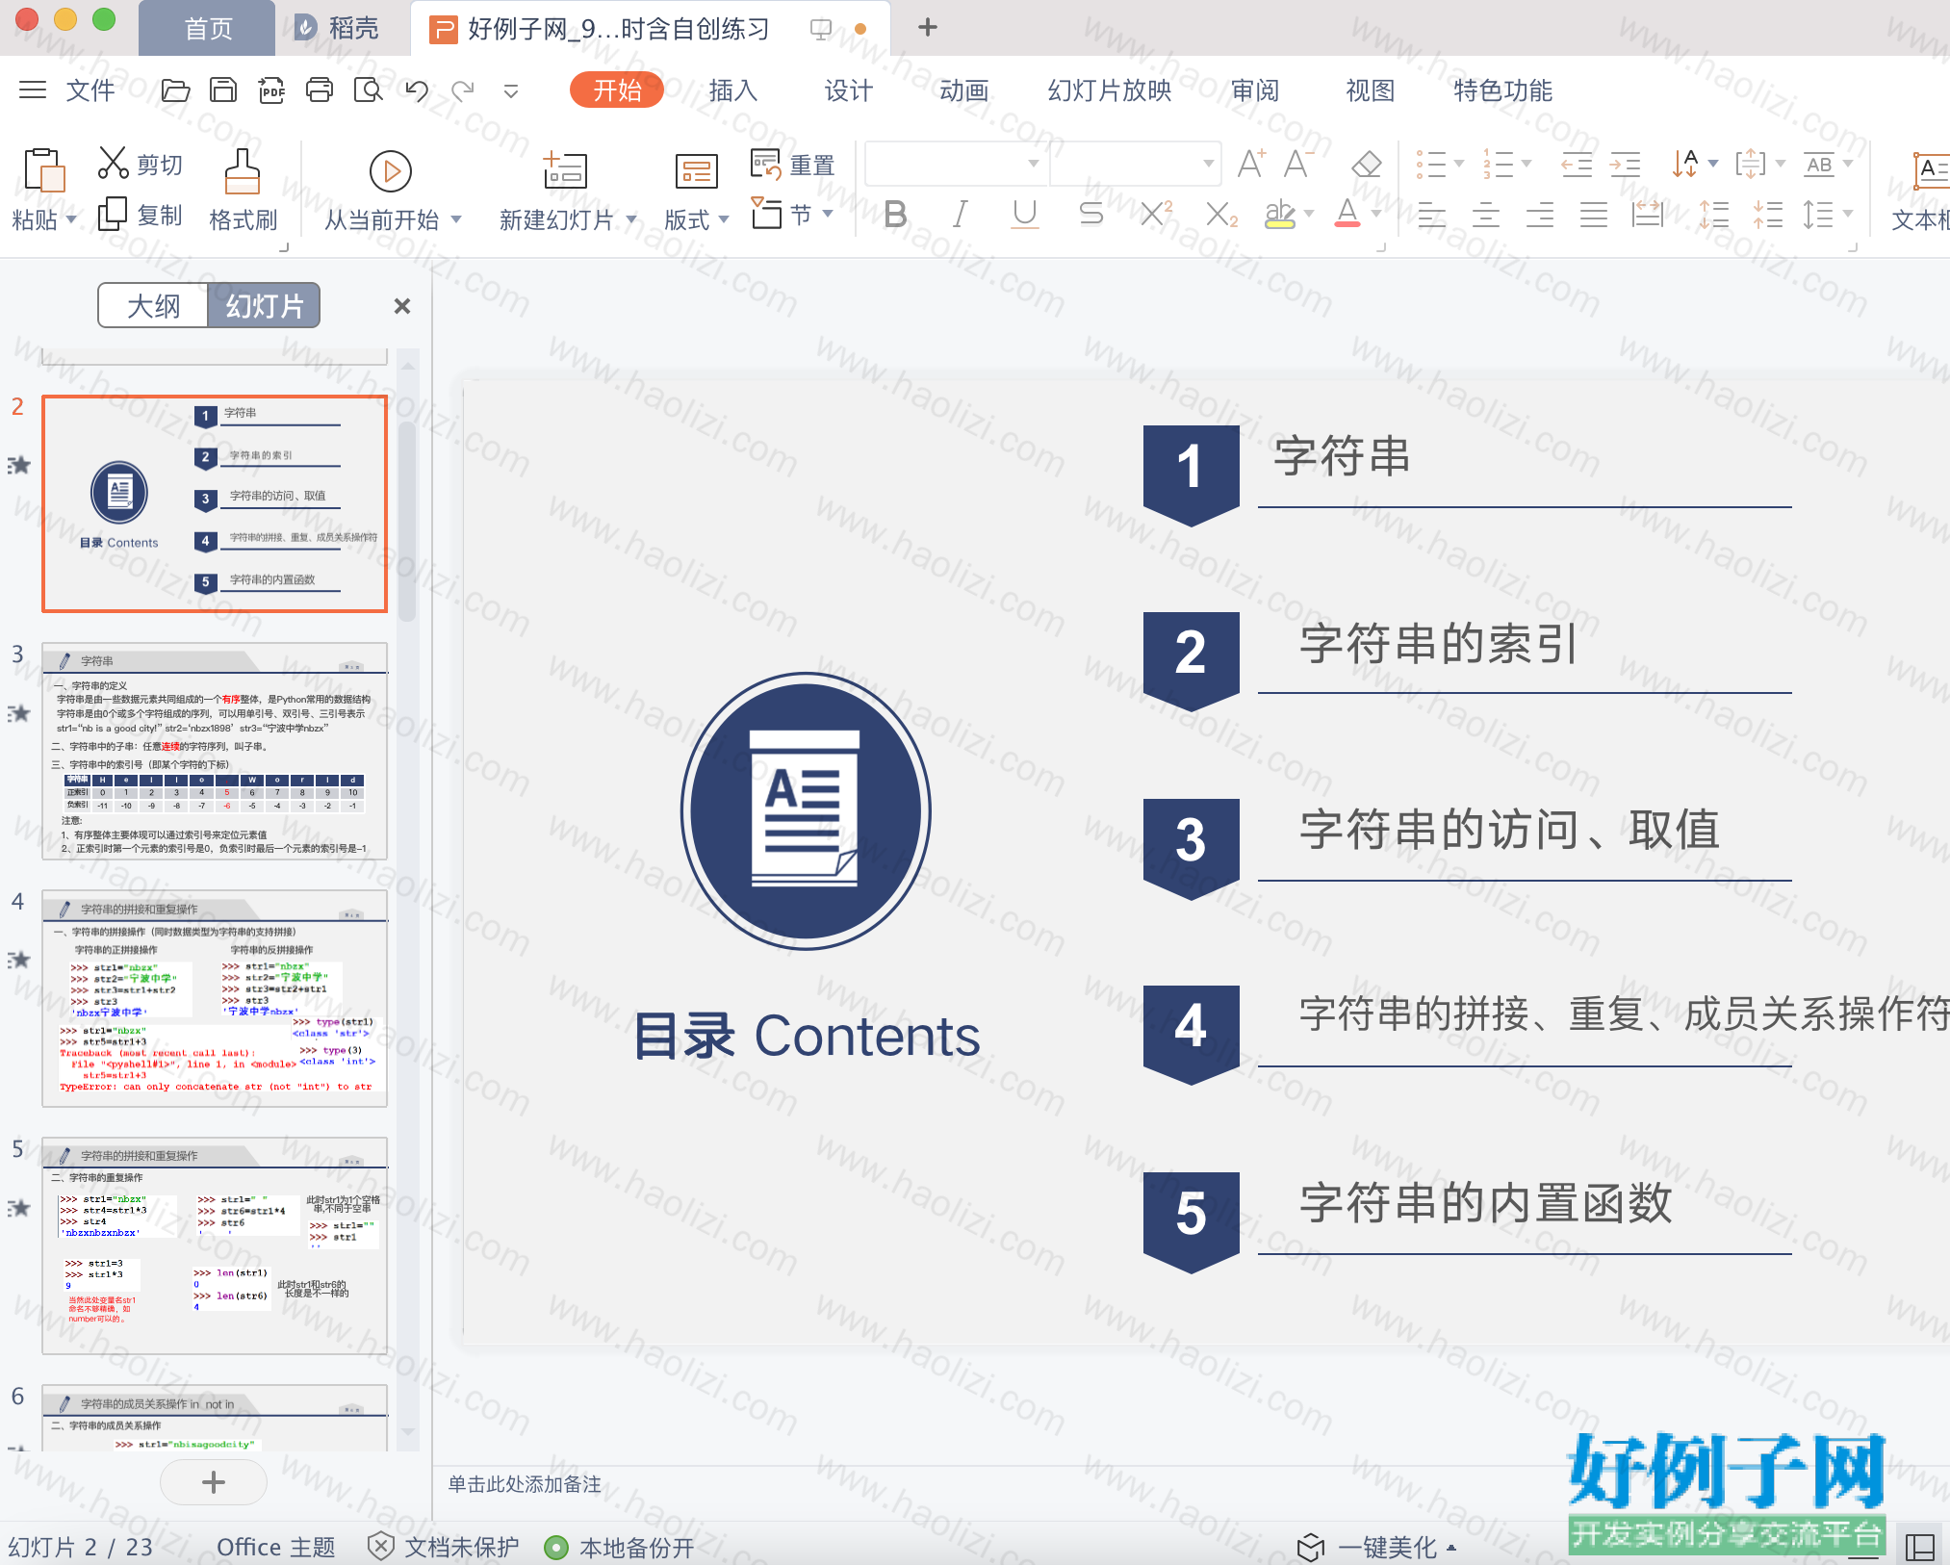Increase font size icon
Viewport: 1950px width, 1565px height.
(x=1251, y=164)
